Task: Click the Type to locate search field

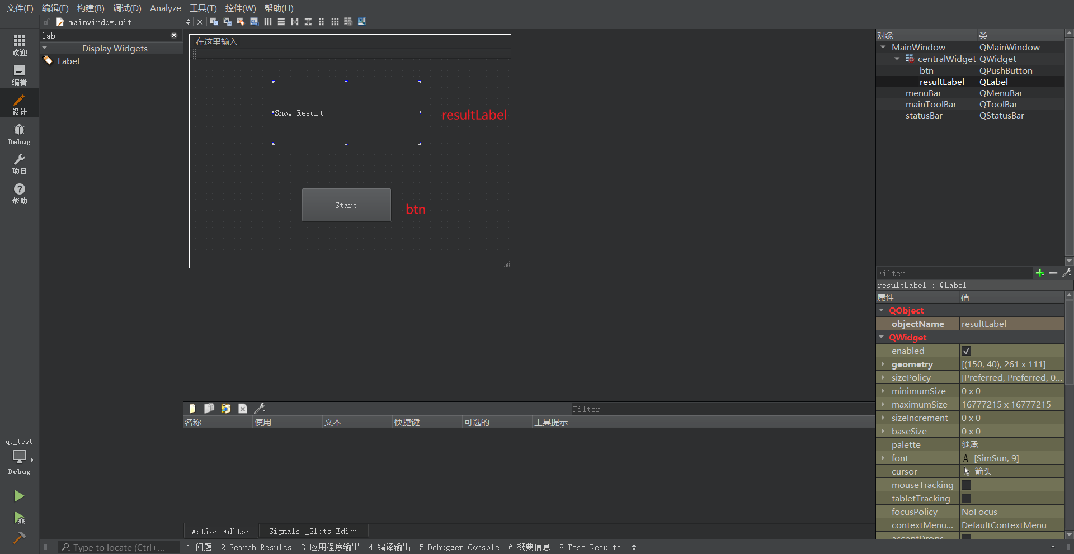Action: [120, 547]
